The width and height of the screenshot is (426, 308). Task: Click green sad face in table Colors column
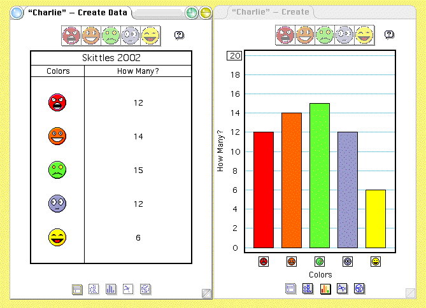pyautogui.click(x=57, y=170)
